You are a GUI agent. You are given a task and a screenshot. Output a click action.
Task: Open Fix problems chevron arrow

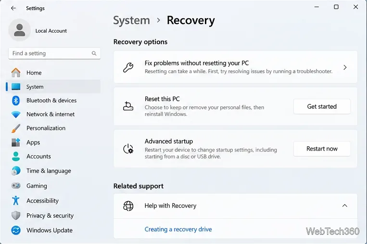pos(345,67)
